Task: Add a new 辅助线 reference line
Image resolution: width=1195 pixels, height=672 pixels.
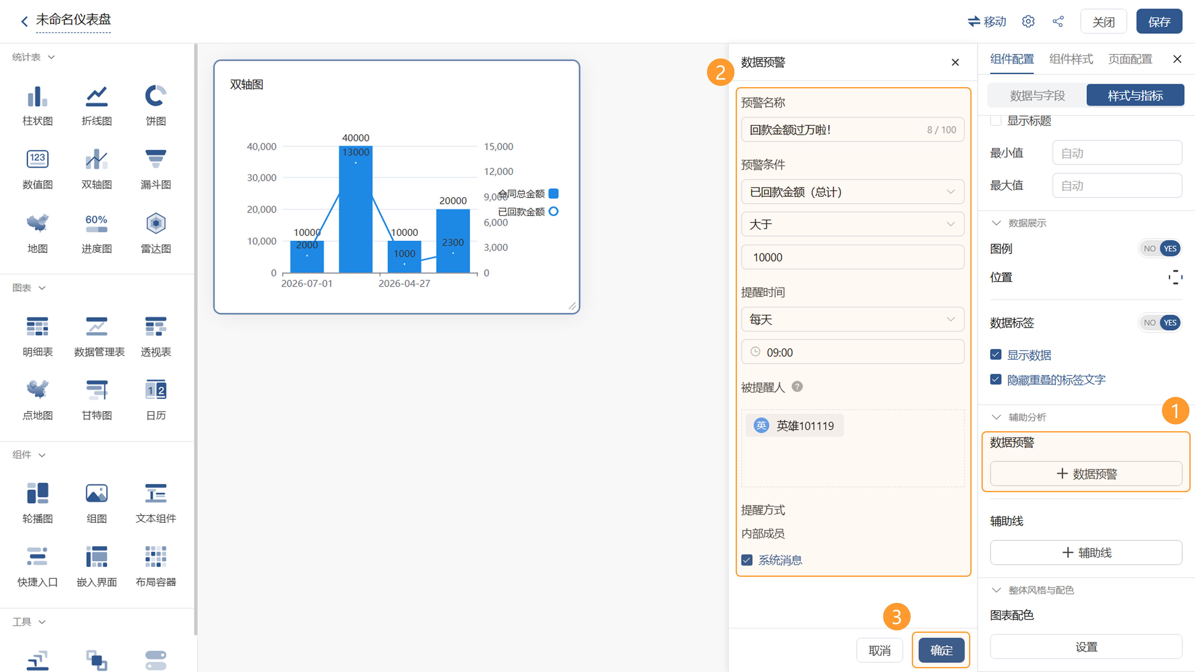Action: pos(1086,552)
